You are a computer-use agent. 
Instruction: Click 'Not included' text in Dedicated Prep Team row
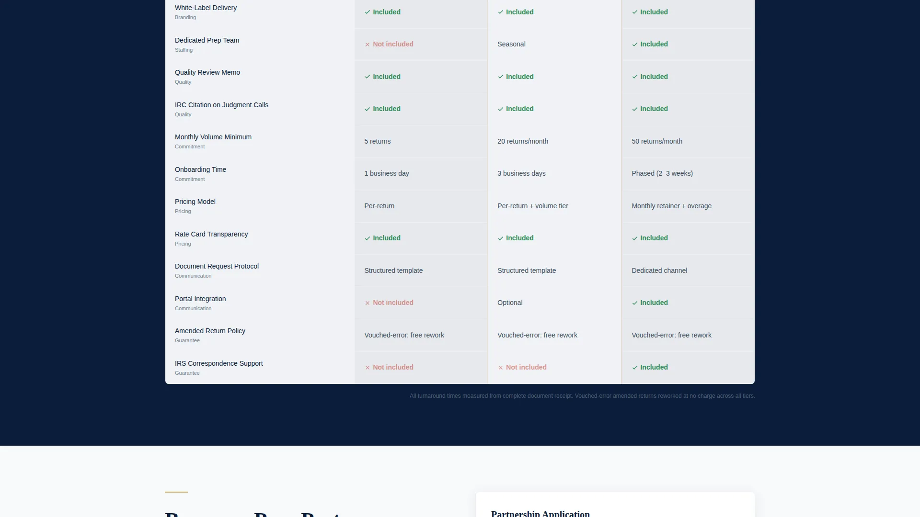point(393,44)
